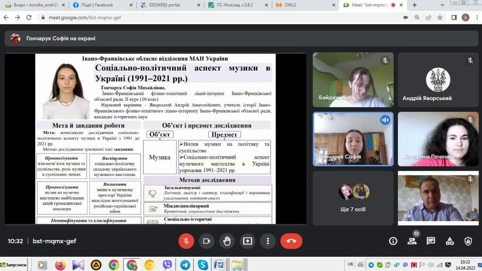The height and width of the screenshot is (271, 482).
Task: Unmute the microphone in the call
Action: (x=186, y=241)
